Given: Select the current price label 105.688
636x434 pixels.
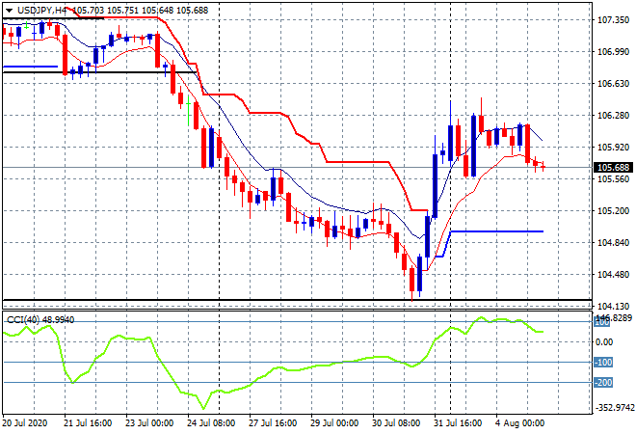Looking at the screenshot, I should pos(613,167).
